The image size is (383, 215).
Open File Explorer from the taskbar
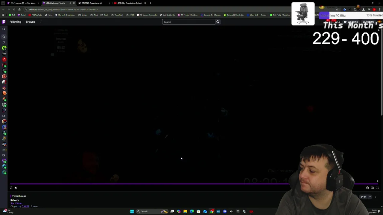point(185,211)
